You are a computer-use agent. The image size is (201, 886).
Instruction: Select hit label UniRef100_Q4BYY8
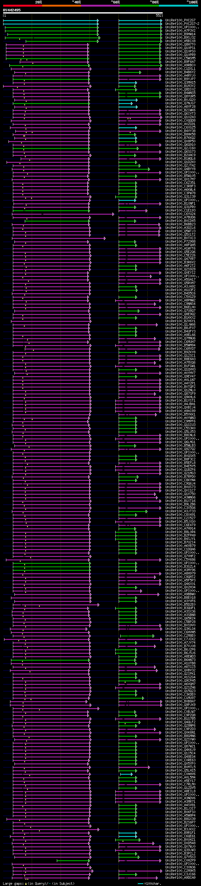point(180,169)
